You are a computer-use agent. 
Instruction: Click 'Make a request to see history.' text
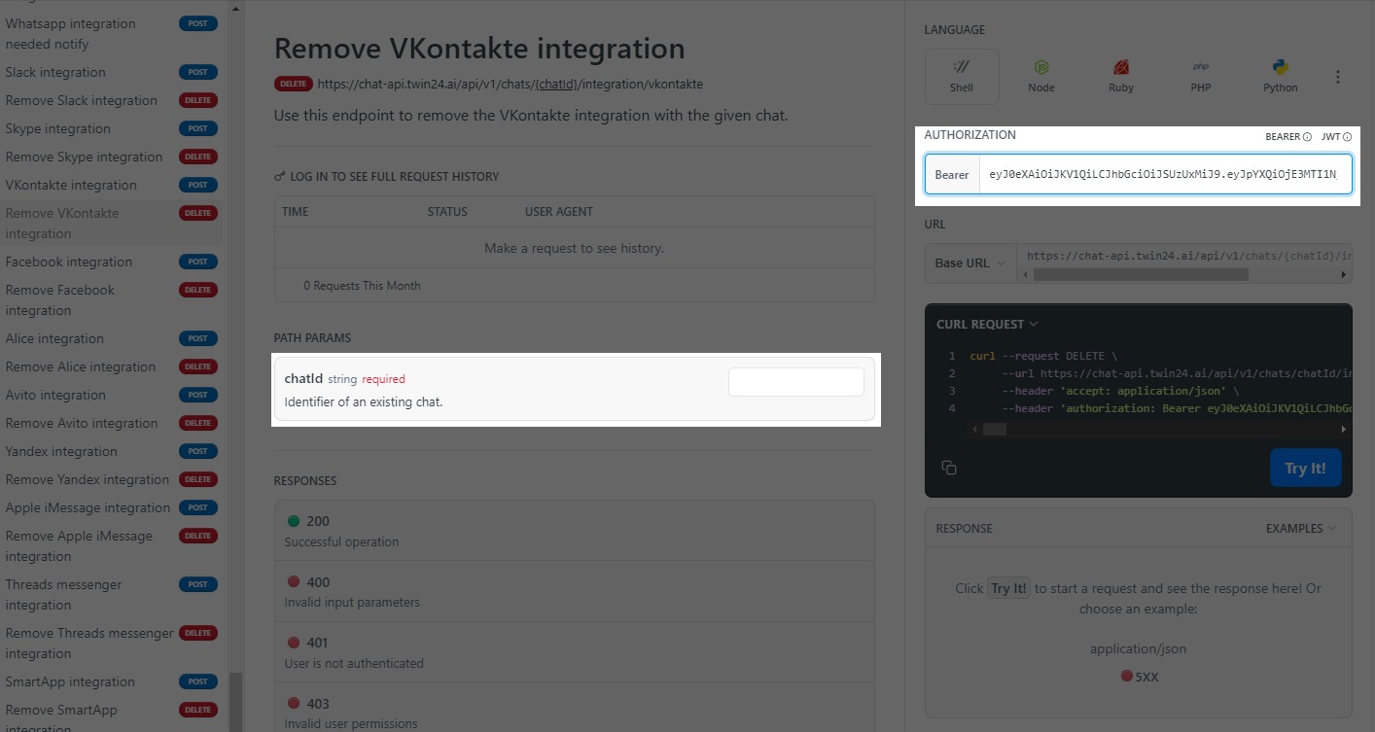[x=574, y=248]
